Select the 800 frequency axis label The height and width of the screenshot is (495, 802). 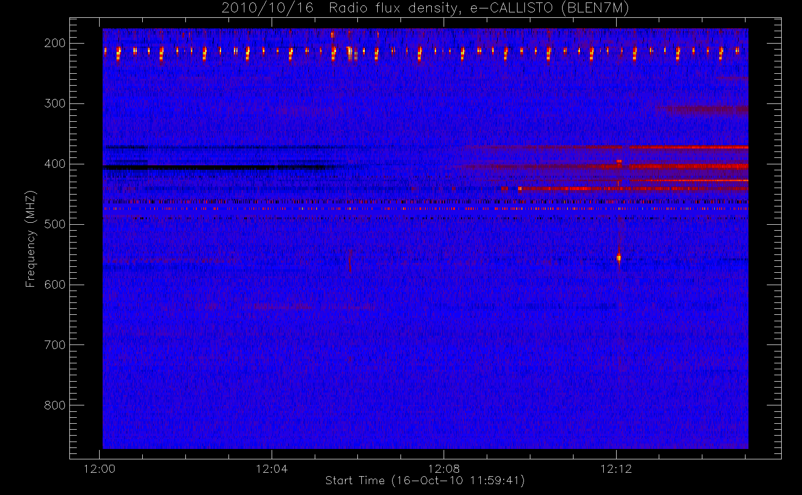point(55,405)
